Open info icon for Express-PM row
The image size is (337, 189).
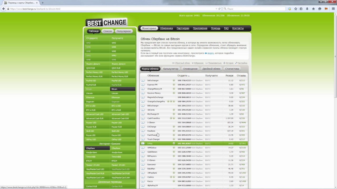coord(143,85)
